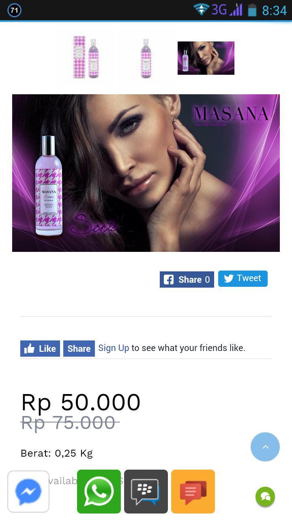Tap the Wi-Fi signal status icon

201,9
